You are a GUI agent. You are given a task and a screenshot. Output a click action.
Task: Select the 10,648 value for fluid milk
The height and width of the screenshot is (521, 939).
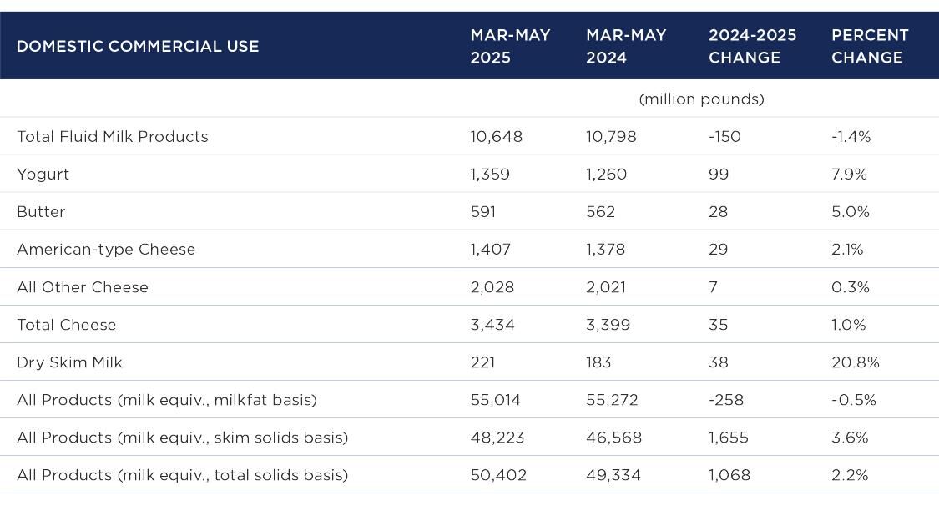point(497,137)
